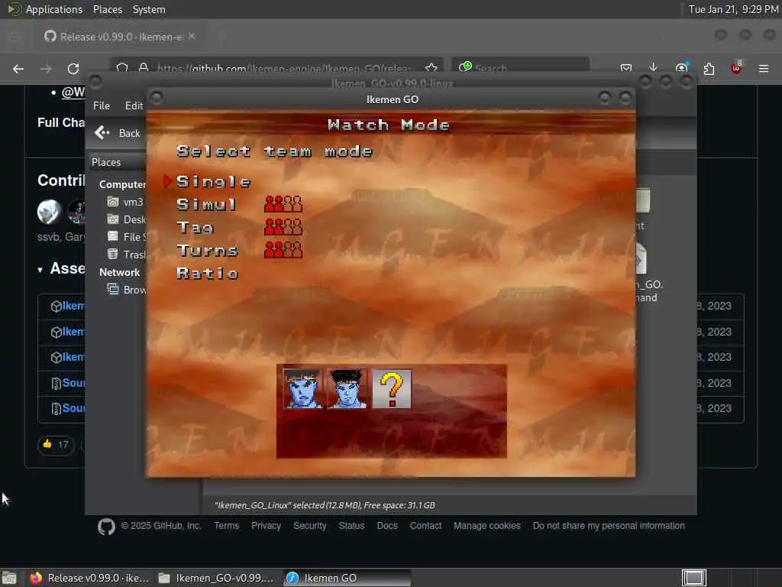Click workspace switcher in bottom panel
The width and height of the screenshot is (782, 587).
(x=693, y=578)
